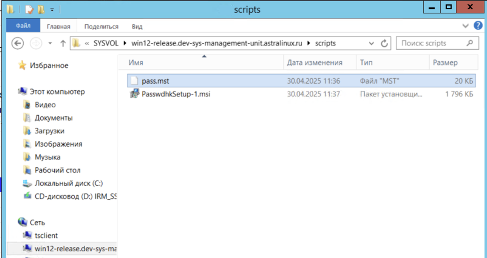Click the Up one level arrow
487x258 pixels.
[x=63, y=43]
